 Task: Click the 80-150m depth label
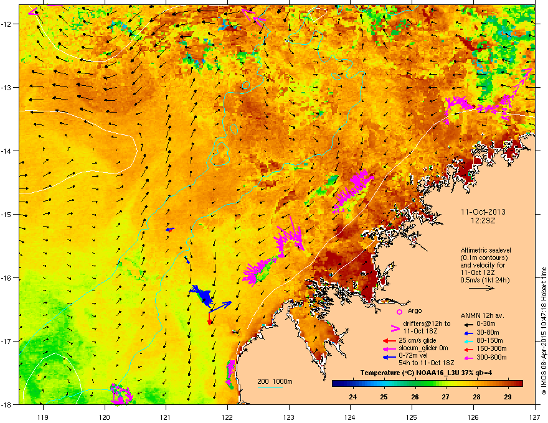pyautogui.click(x=489, y=341)
